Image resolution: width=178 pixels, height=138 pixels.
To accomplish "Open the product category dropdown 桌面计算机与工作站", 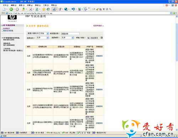I will (x=38, y=33).
